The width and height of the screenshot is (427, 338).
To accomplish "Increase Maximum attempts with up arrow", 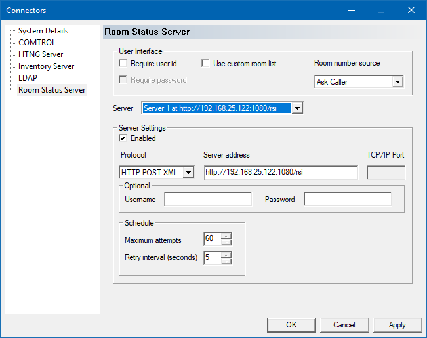I will point(226,236).
